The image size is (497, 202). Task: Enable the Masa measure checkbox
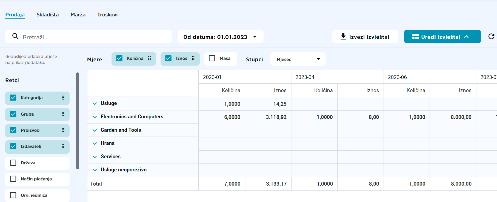pyautogui.click(x=212, y=58)
